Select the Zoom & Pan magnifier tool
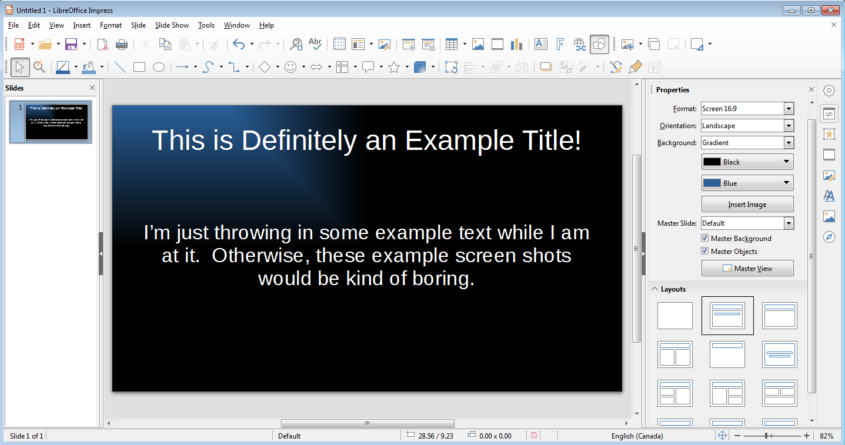 [x=39, y=67]
